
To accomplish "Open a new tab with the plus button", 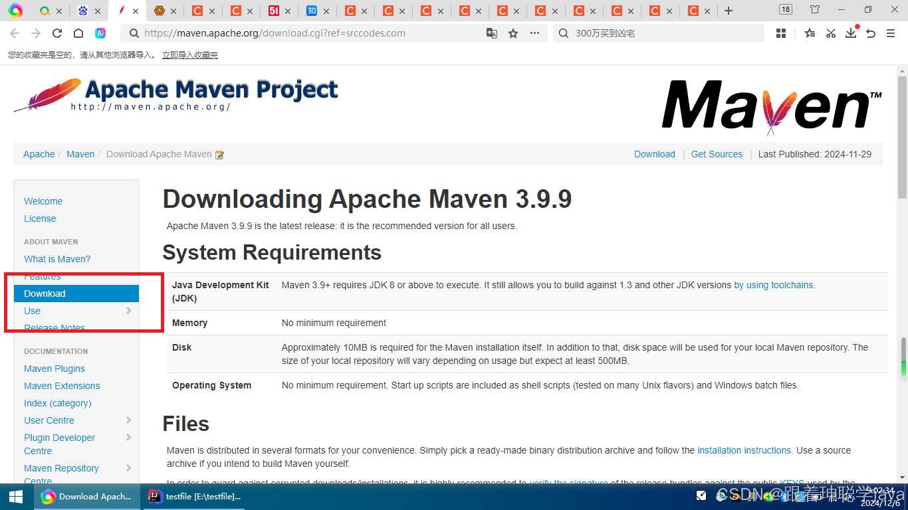I will point(729,11).
